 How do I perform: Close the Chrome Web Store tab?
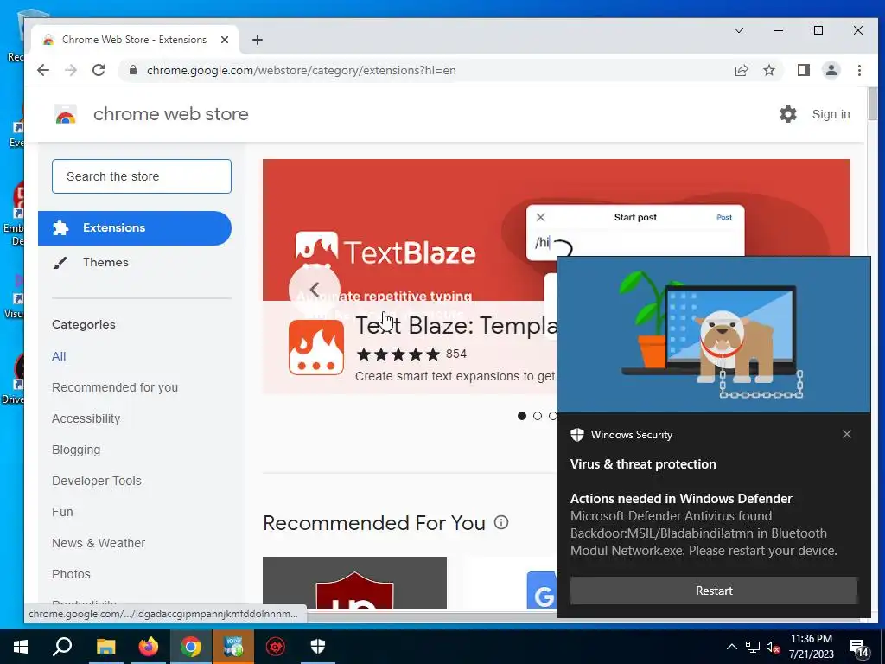click(225, 40)
